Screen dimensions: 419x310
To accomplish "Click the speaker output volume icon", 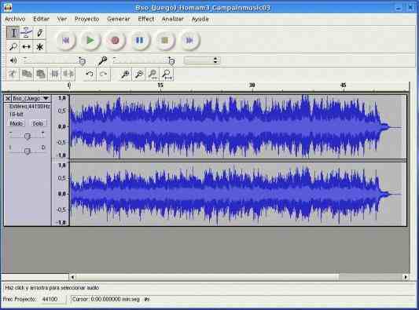I will pos(13,60).
